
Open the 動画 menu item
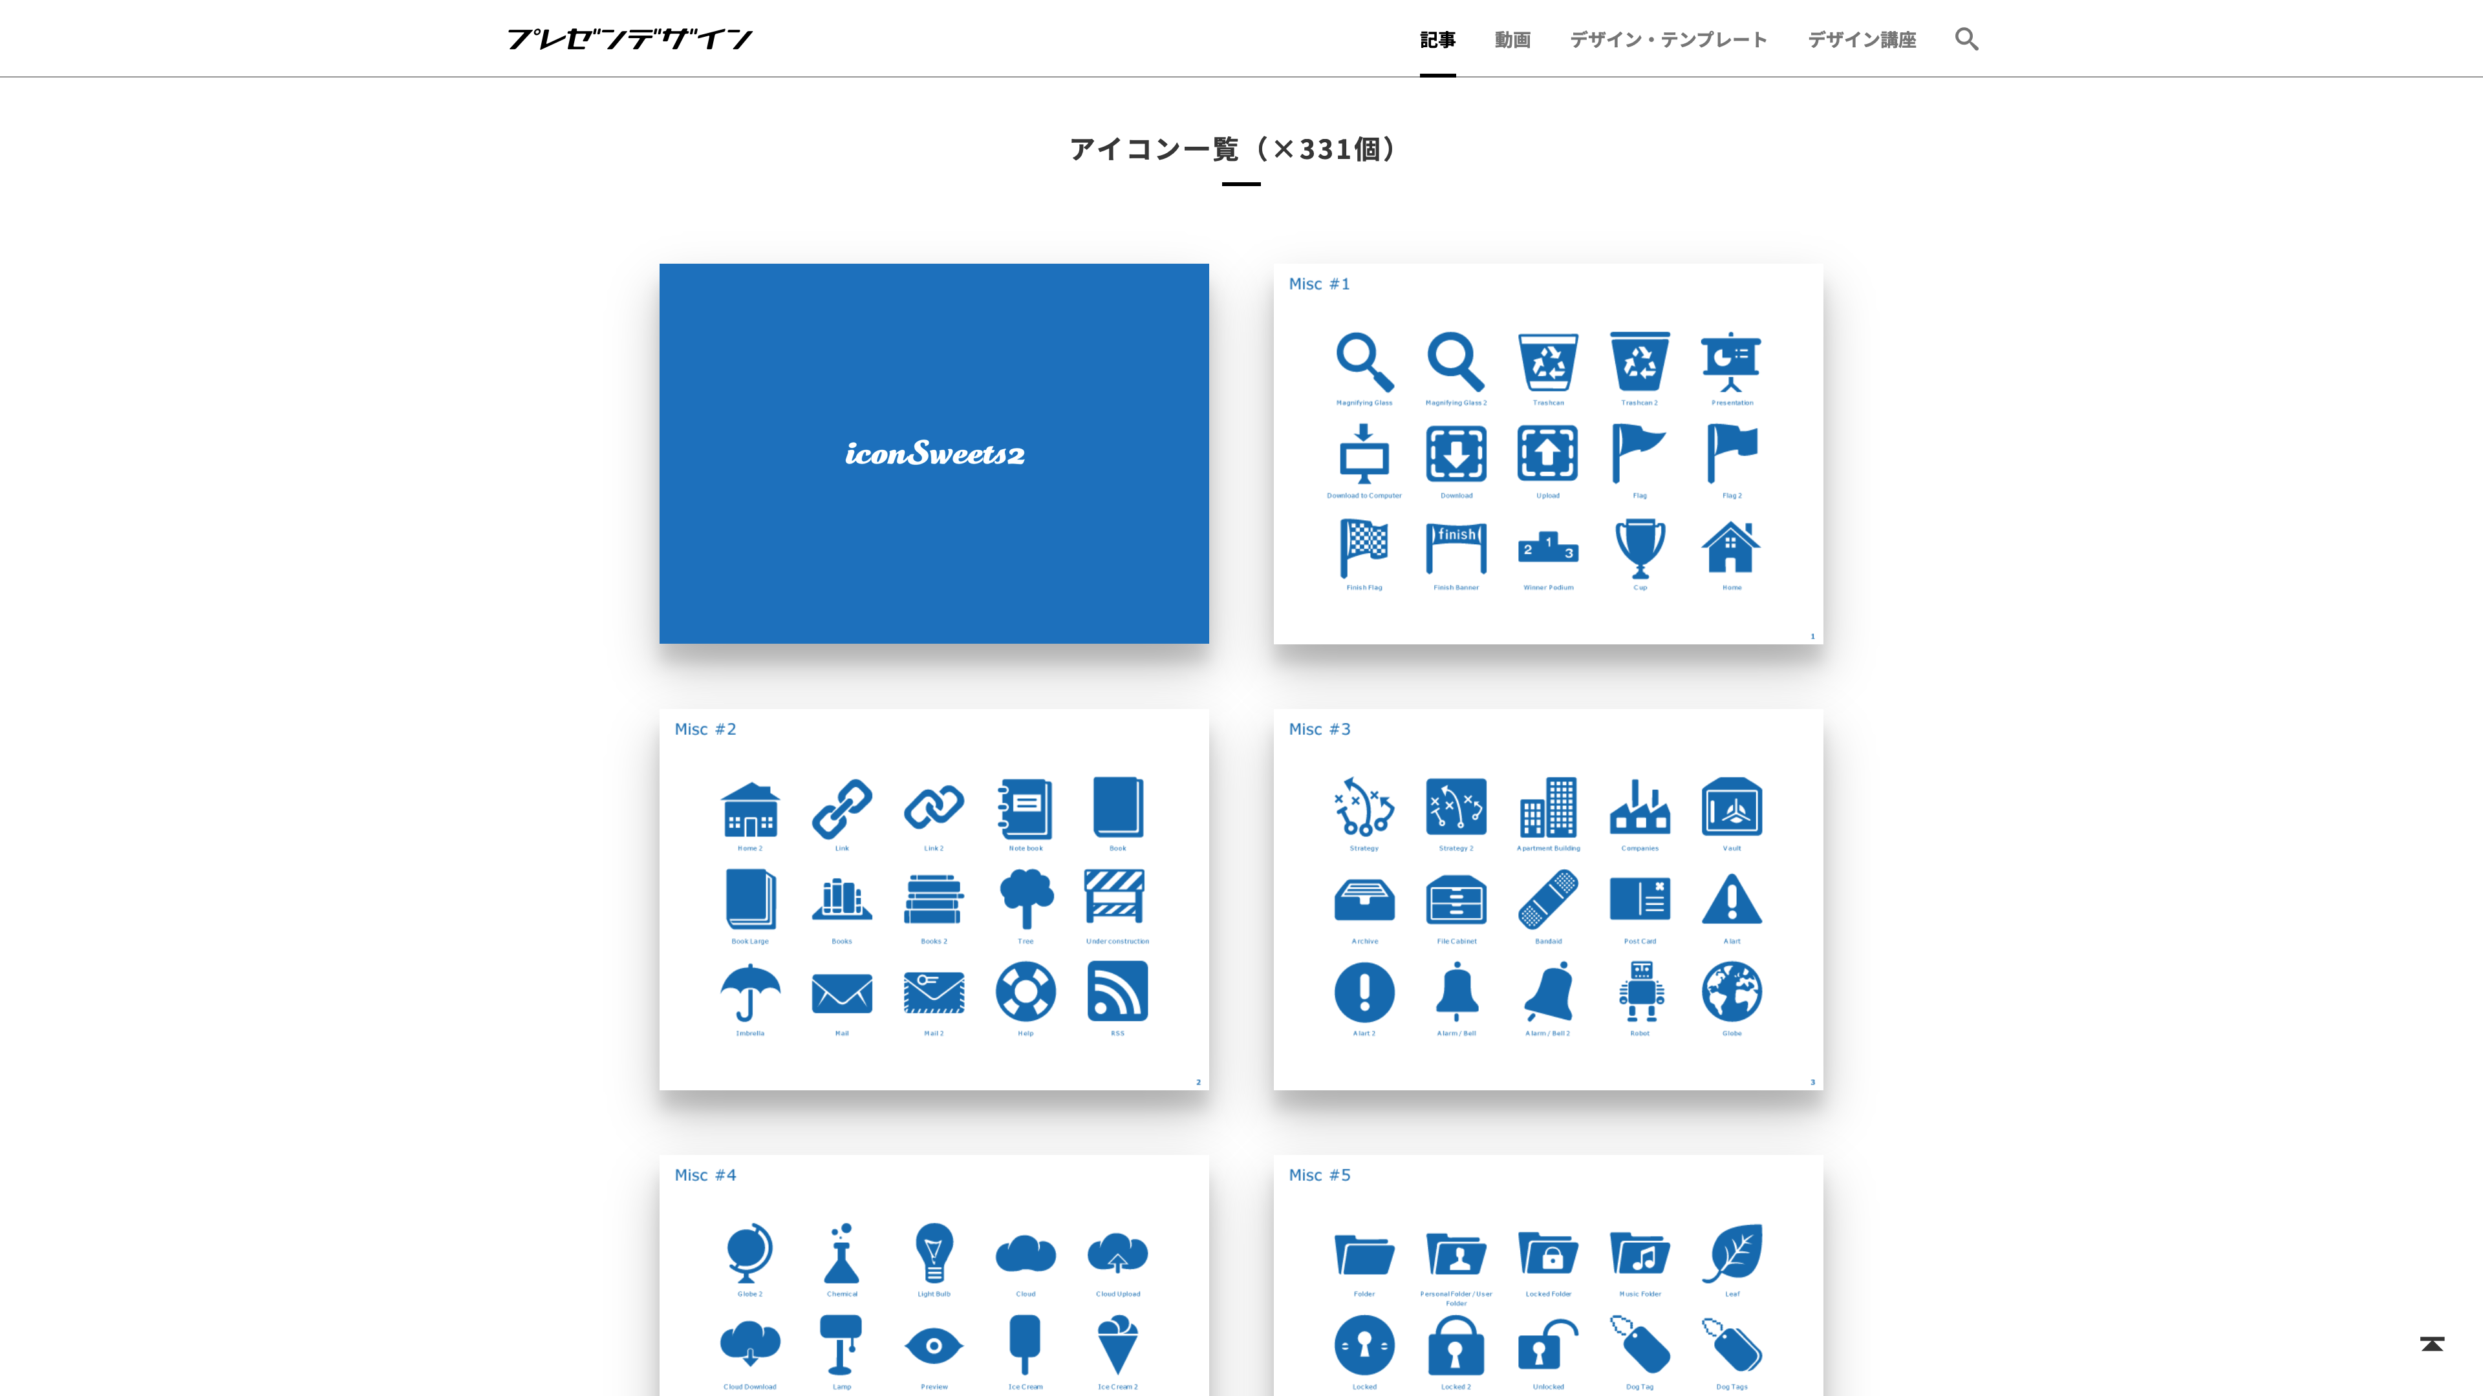(1512, 39)
